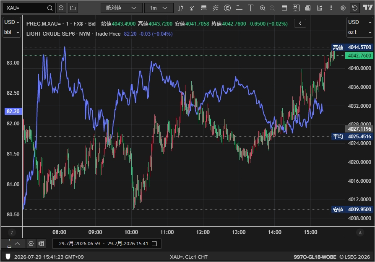Click the TradingView logo icon
375x262 pixels.
pyautogui.click(x=368, y=8)
